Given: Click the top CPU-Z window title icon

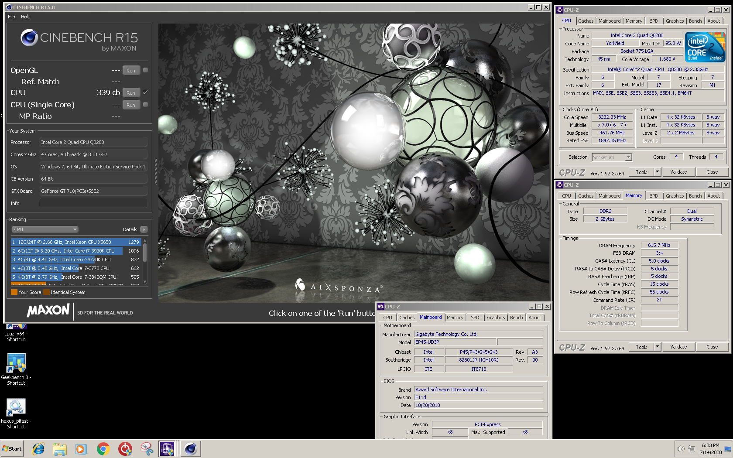Looking at the screenshot, I should [x=560, y=10].
